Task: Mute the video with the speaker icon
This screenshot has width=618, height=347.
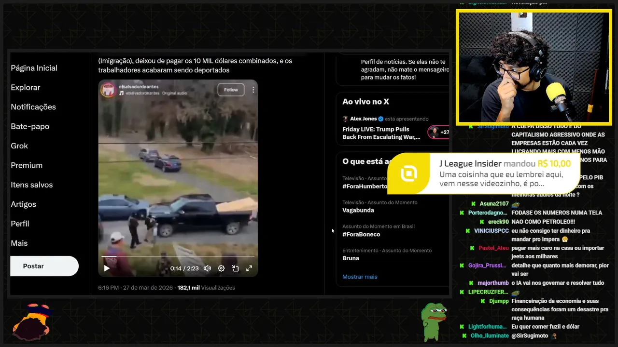Action: (x=207, y=268)
